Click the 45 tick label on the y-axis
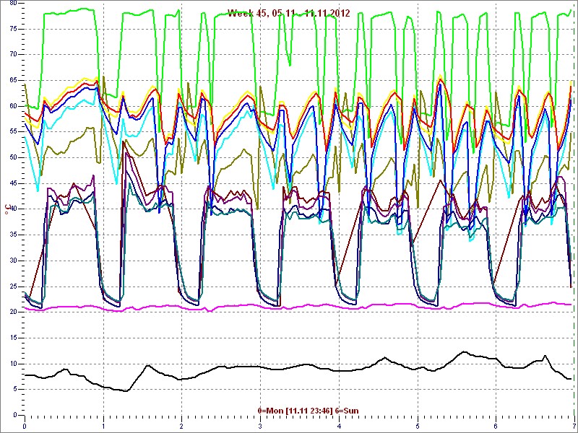 [11, 183]
